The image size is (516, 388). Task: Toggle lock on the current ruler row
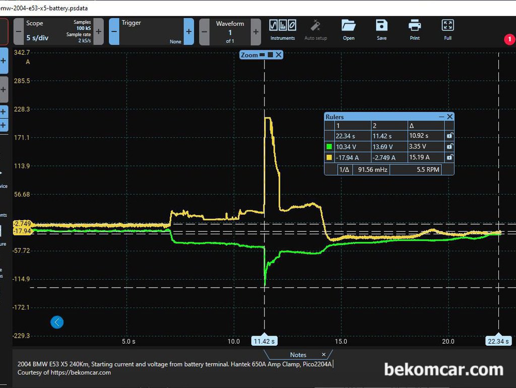449,158
